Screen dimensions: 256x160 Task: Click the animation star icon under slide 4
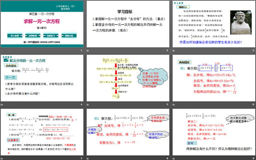[x=1, y=104]
